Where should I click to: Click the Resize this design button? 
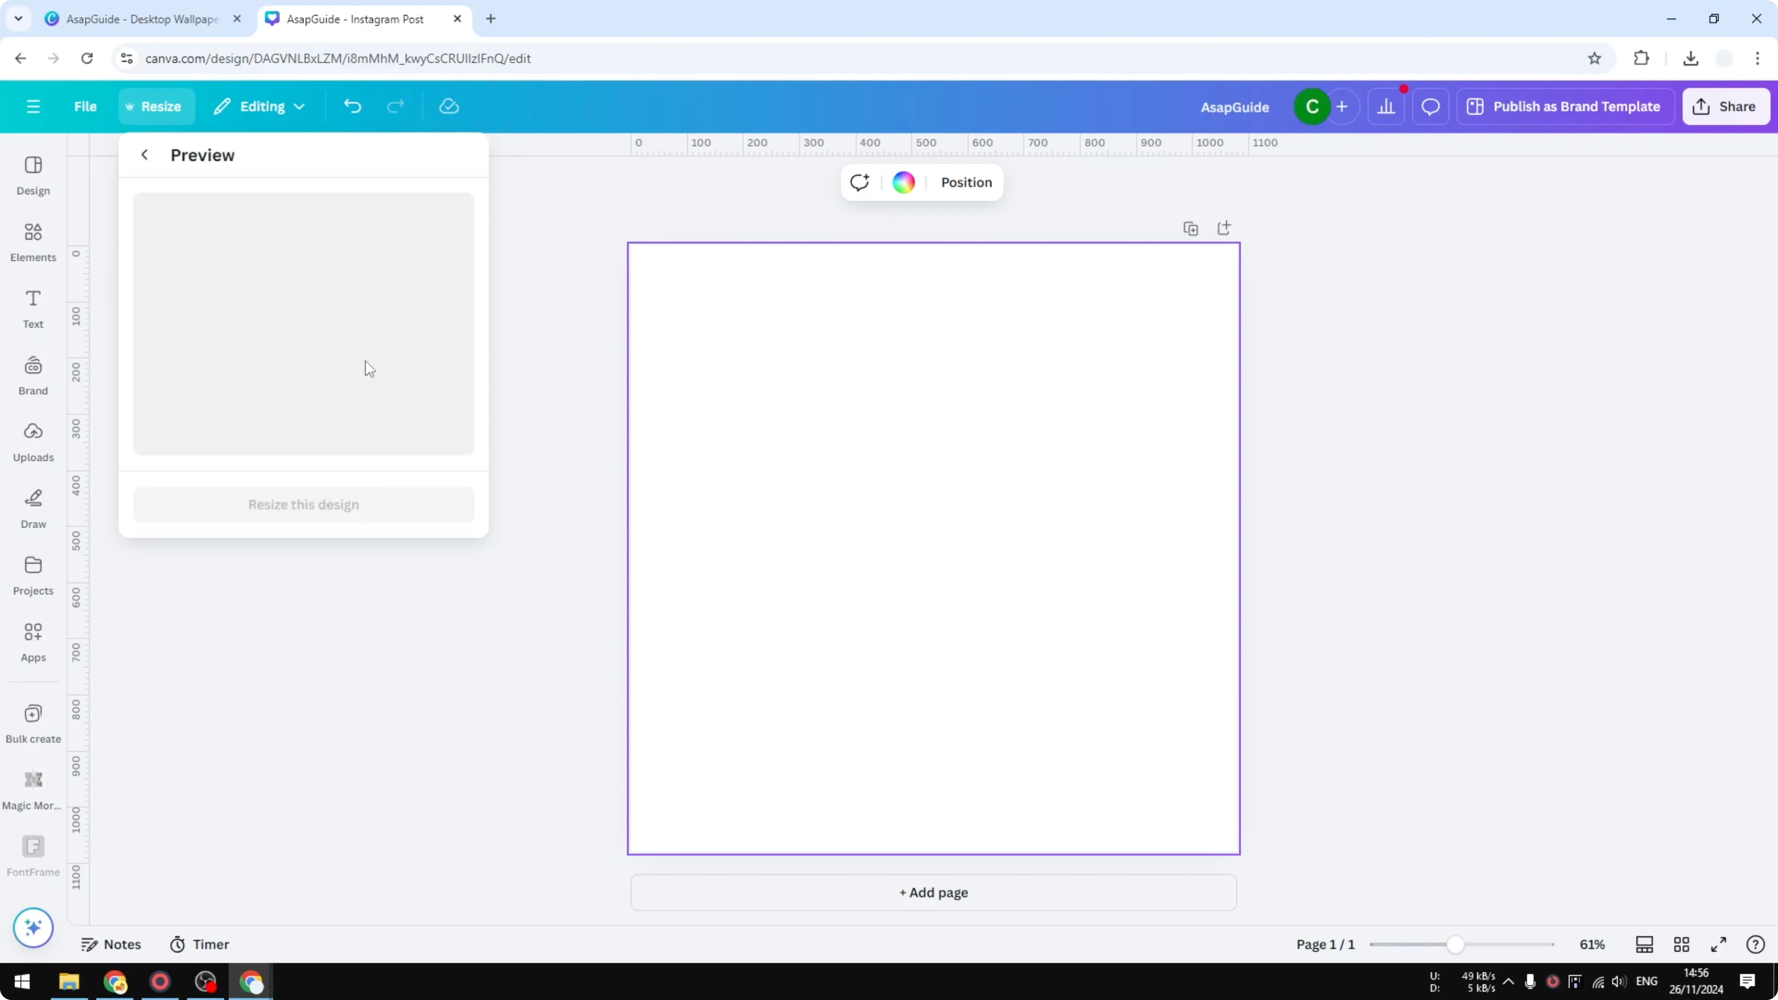pos(304,504)
